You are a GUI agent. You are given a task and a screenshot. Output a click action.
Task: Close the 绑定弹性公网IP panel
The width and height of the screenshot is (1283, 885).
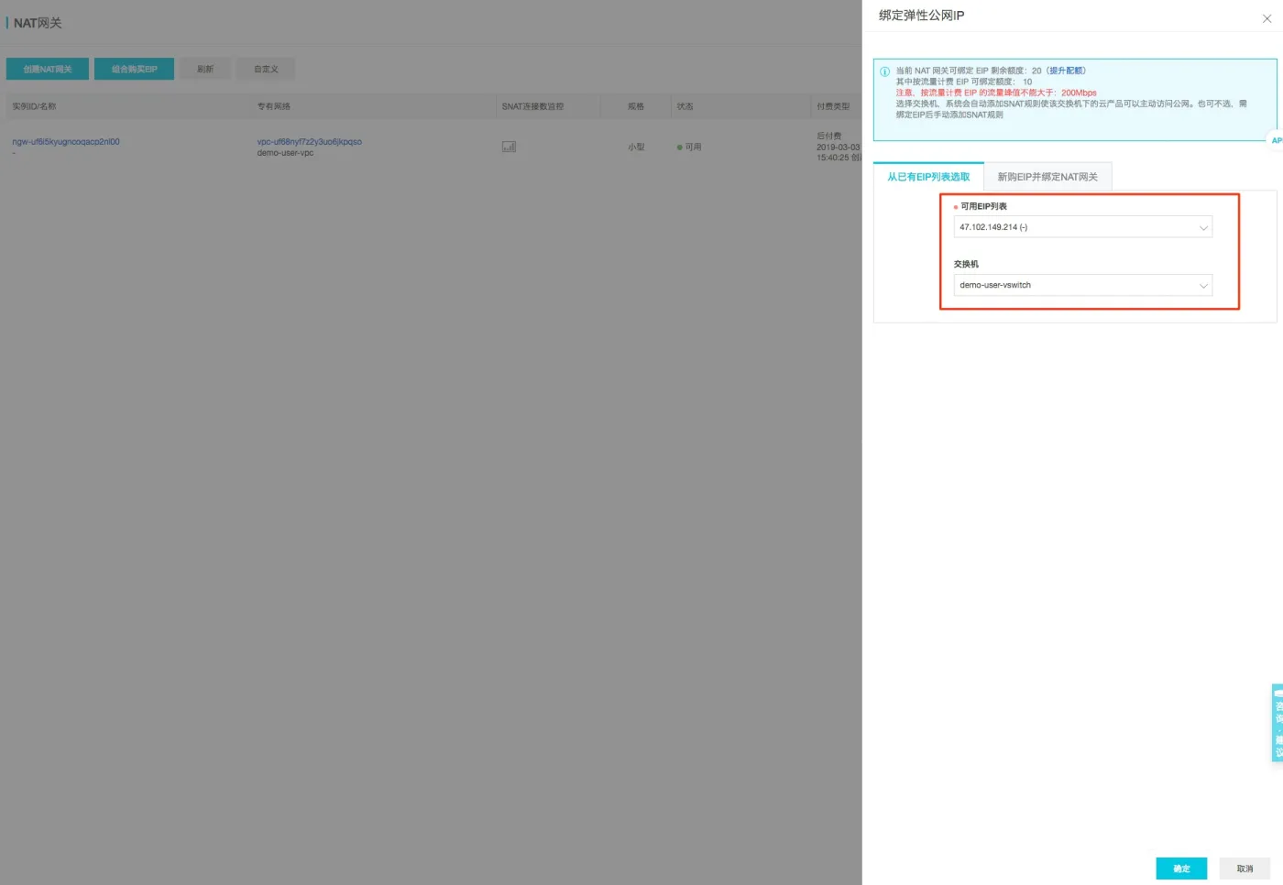pos(1267,18)
